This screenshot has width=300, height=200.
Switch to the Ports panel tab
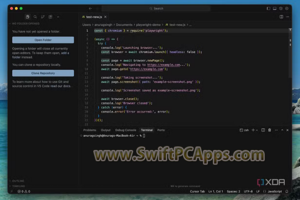(x=161, y=130)
